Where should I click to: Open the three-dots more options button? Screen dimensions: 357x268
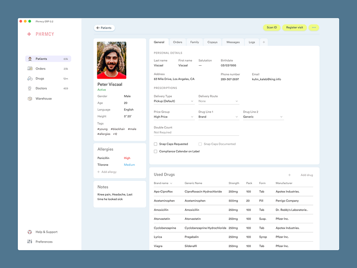coord(314,27)
